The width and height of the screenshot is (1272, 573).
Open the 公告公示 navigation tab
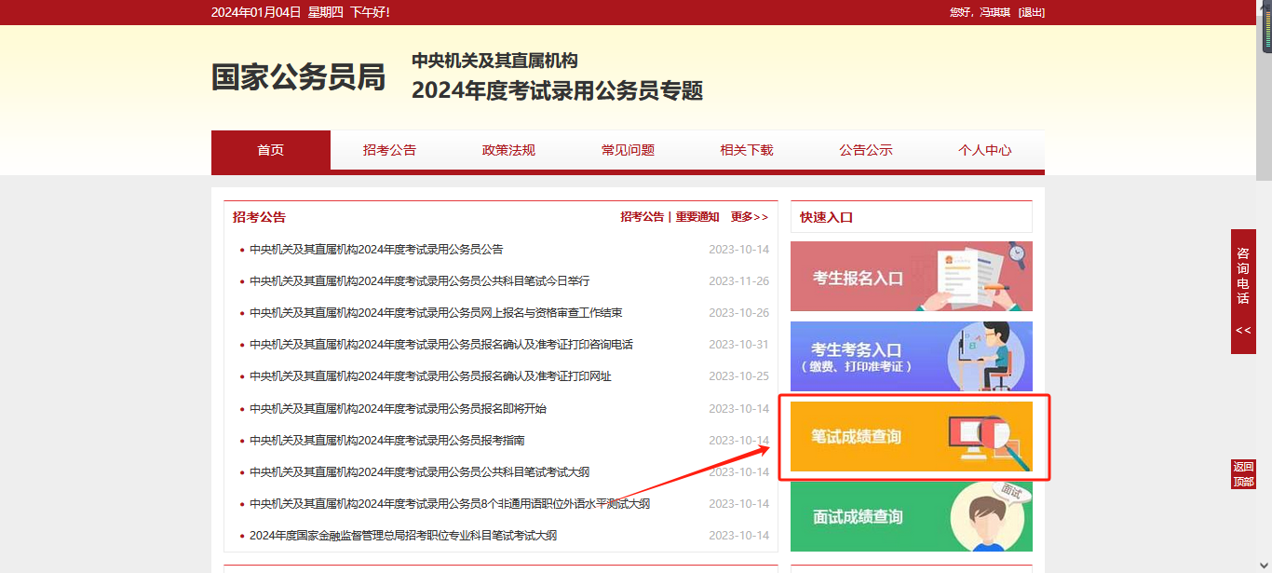pyautogui.click(x=866, y=150)
